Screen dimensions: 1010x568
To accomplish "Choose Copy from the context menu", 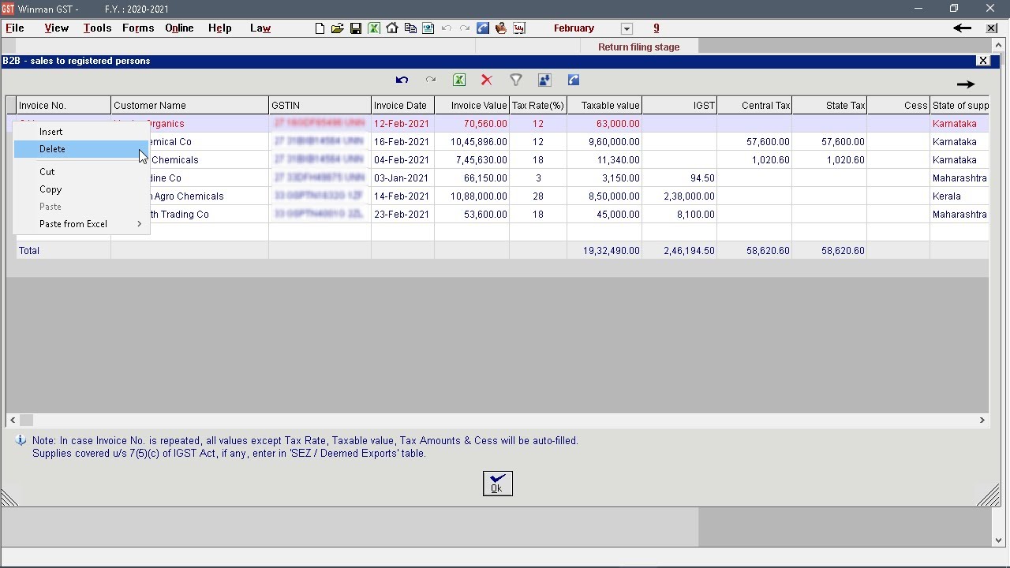I will coord(81,189).
